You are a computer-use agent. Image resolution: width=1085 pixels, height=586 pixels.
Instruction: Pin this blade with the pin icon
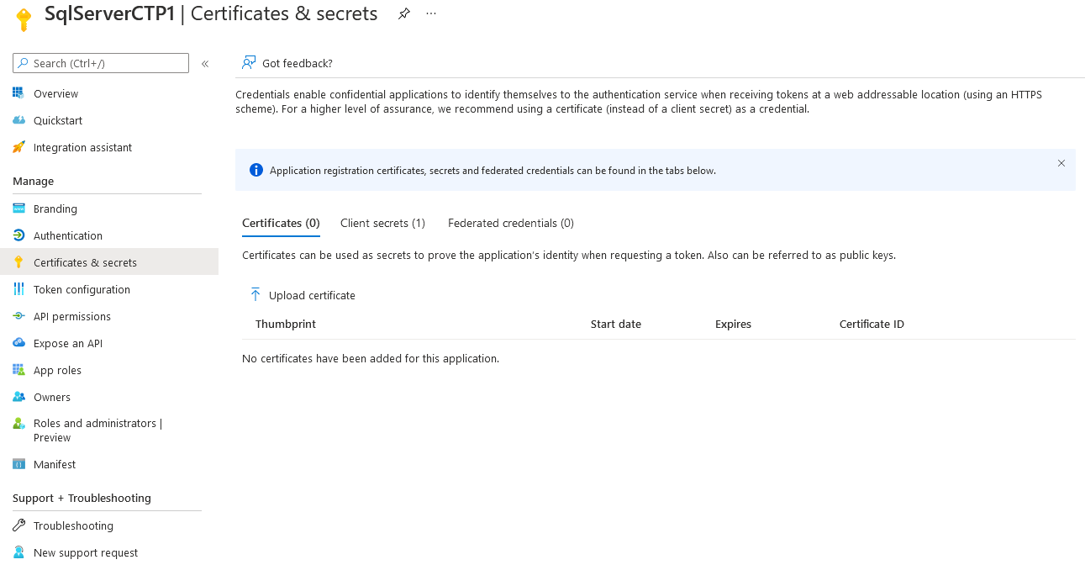coord(404,13)
